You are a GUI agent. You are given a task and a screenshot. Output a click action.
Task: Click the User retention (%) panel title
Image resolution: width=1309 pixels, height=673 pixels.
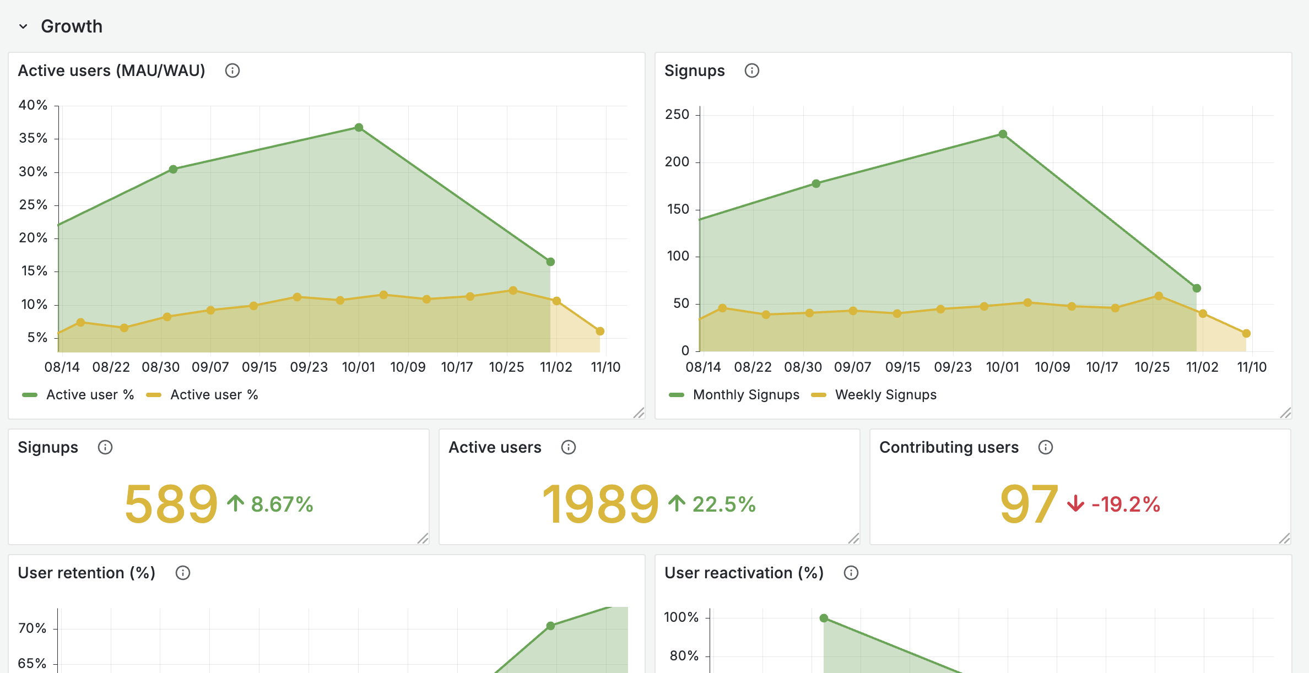86,573
